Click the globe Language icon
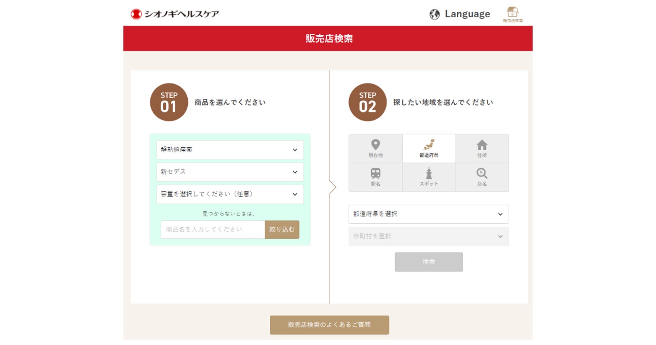This screenshot has width=656, height=345. [435, 14]
